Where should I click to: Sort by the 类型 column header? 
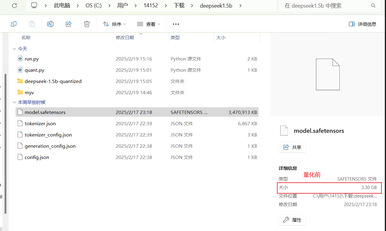[x=175, y=37]
